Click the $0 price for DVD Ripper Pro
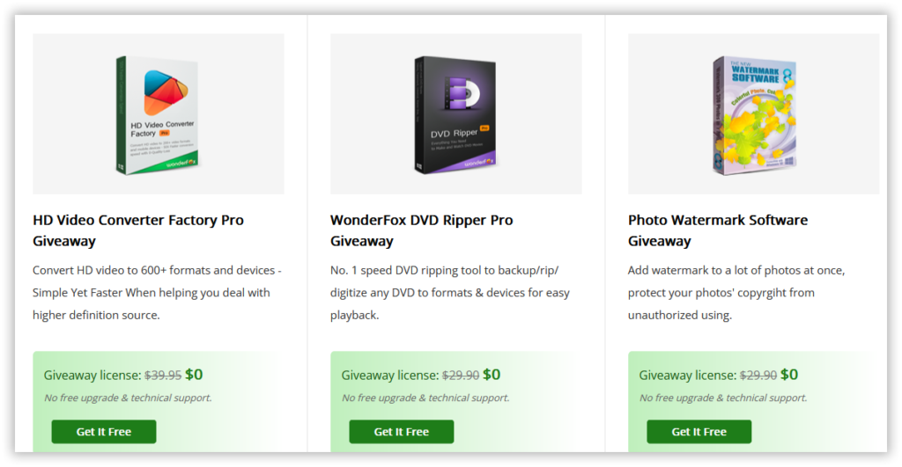 pyautogui.click(x=492, y=375)
